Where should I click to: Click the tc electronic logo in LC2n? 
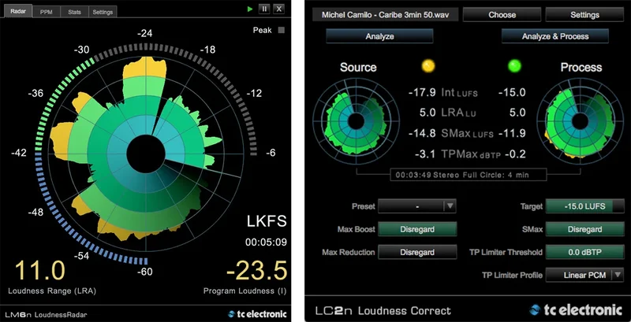pos(576,310)
